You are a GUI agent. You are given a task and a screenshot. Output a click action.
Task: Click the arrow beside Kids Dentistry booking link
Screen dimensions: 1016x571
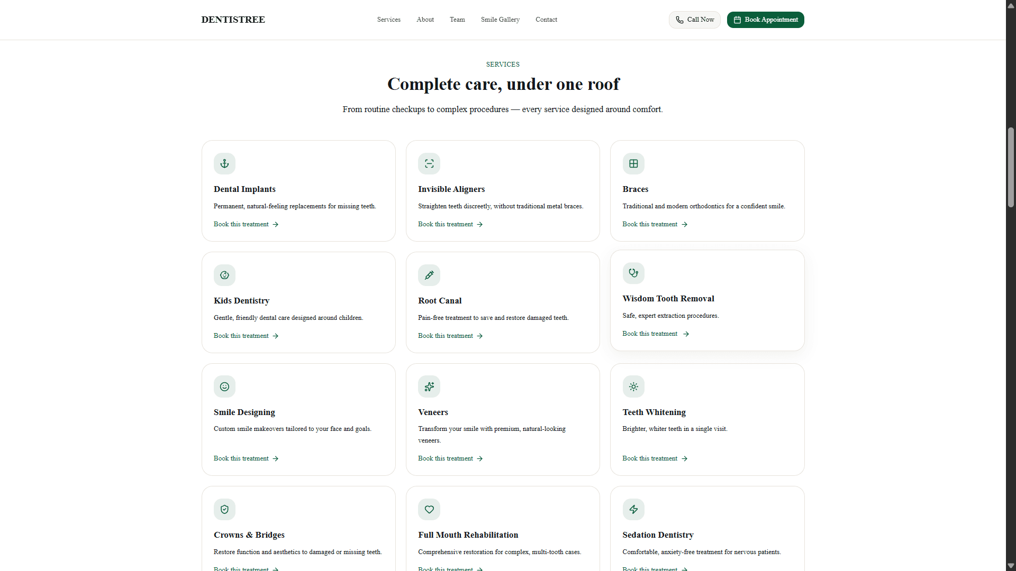point(275,336)
